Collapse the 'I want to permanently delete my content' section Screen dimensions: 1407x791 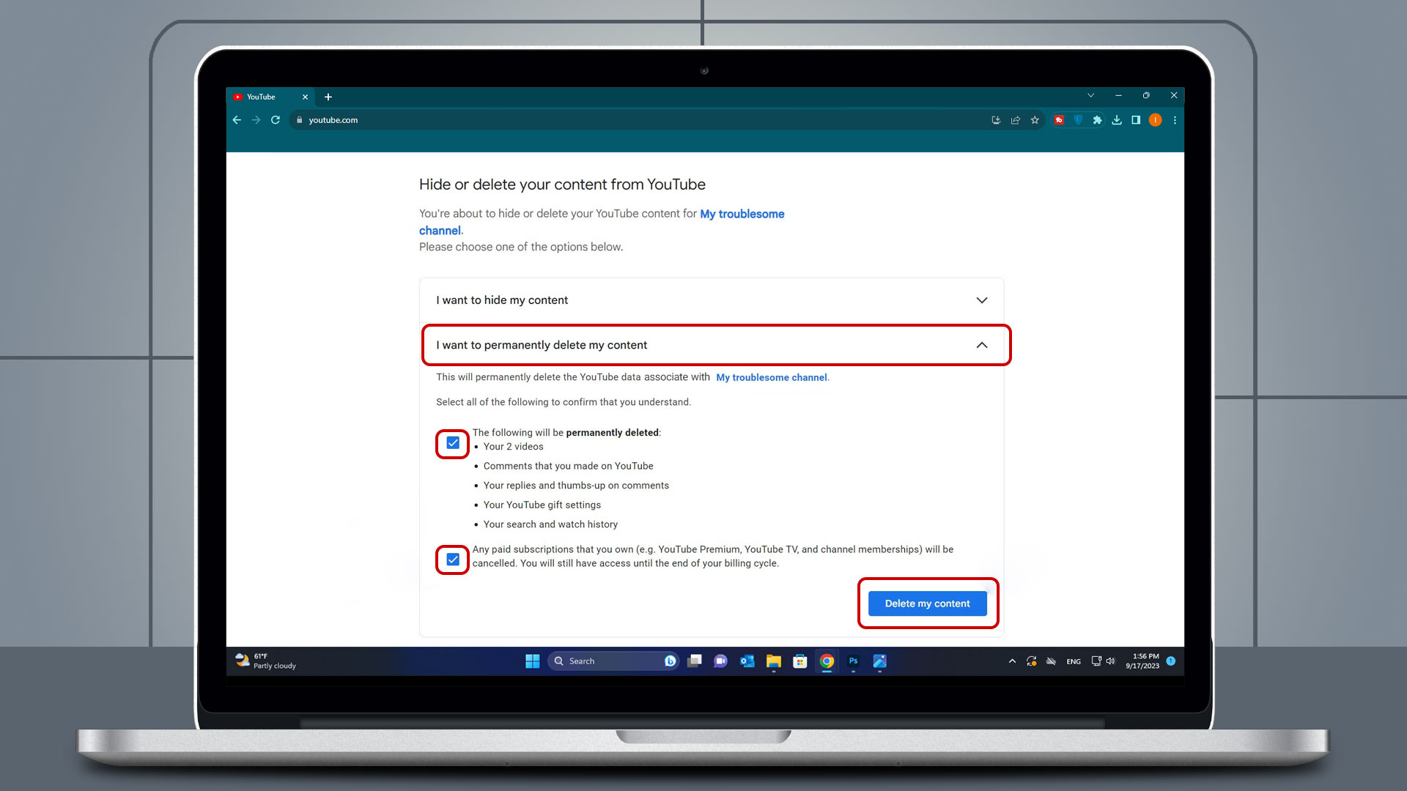[981, 345]
